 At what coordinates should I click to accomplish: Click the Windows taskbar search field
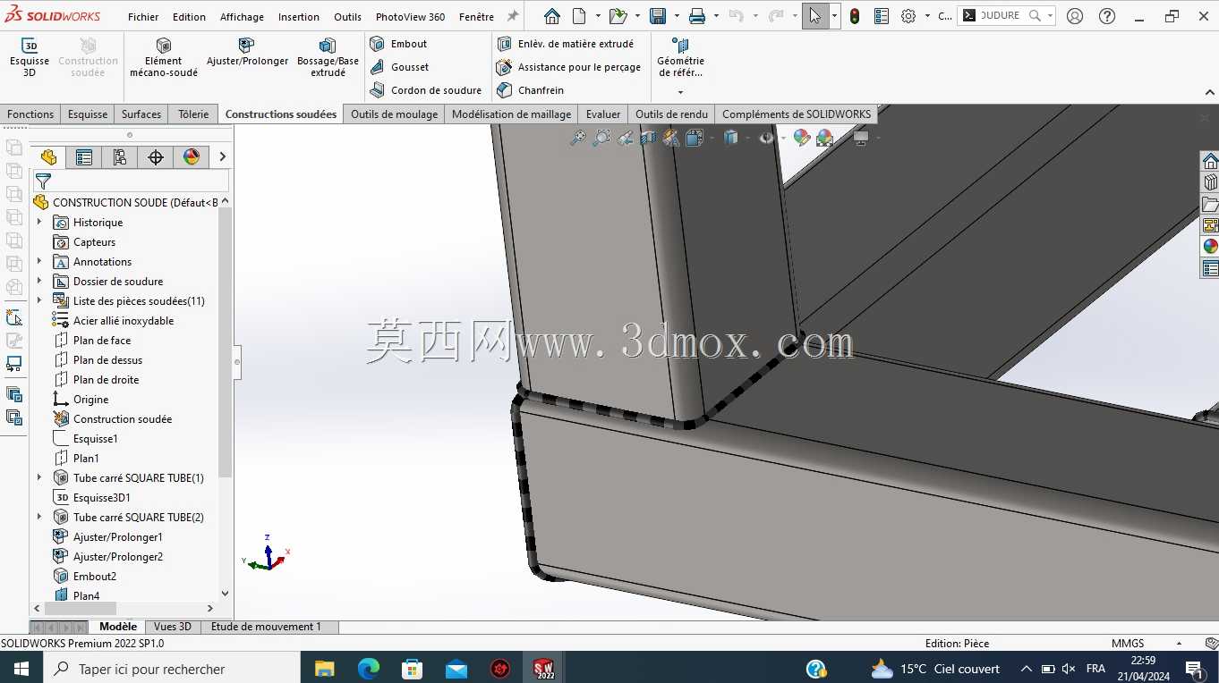tap(172, 669)
